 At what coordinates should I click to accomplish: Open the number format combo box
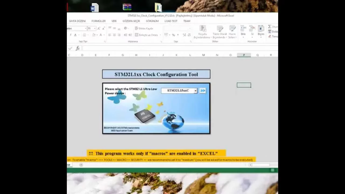pyautogui.click(x=178, y=28)
